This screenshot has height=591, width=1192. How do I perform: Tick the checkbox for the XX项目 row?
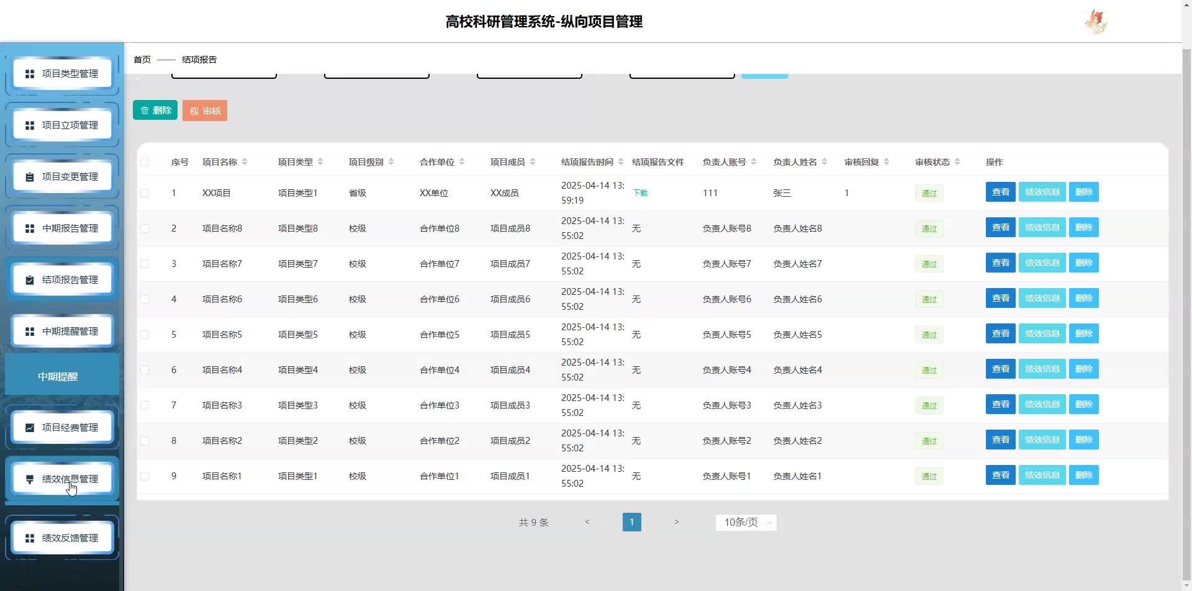pos(145,193)
